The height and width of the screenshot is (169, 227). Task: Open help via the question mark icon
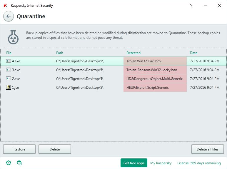(x=191, y=6)
